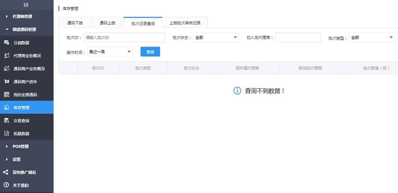Click the 批次状态 column header
398x193 pixels.
(192, 68)
